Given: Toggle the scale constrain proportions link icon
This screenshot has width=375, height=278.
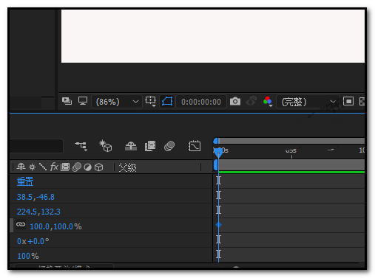Looking at the screenshot, I should (x=21, y=224).
